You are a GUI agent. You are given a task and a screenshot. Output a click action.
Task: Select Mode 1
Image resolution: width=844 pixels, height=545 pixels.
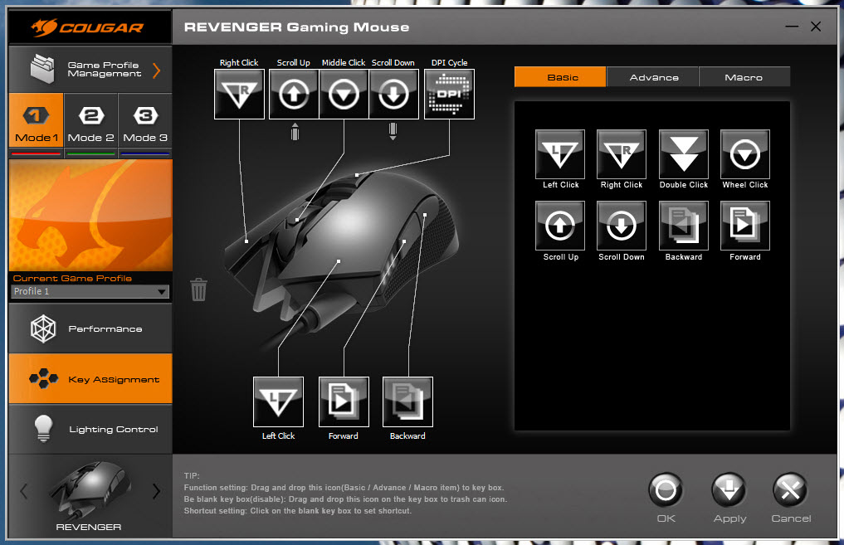[36, 120]
